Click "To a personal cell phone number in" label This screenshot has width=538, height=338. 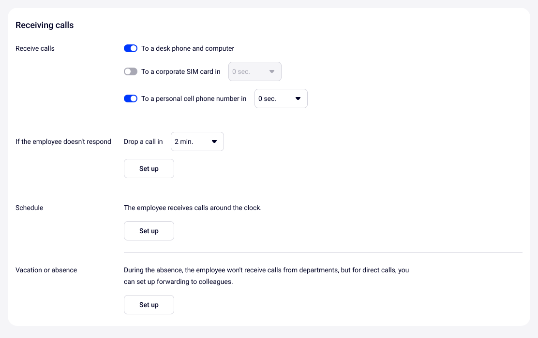point(194,99)
